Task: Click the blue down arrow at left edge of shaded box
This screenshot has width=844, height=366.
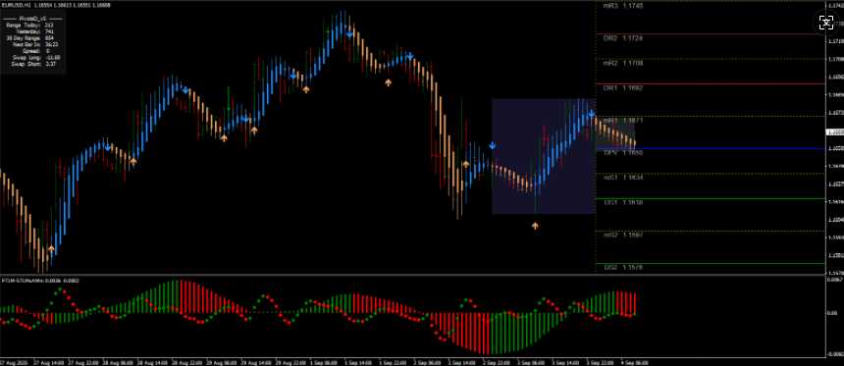Action: coord(493,145)
